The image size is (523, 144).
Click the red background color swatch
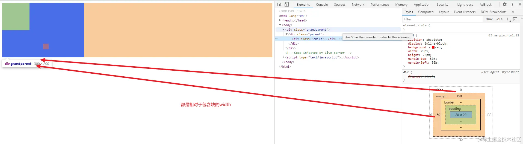click(x=433, y=47)
